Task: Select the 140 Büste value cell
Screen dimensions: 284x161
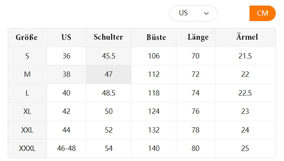Action: point(154,149)
